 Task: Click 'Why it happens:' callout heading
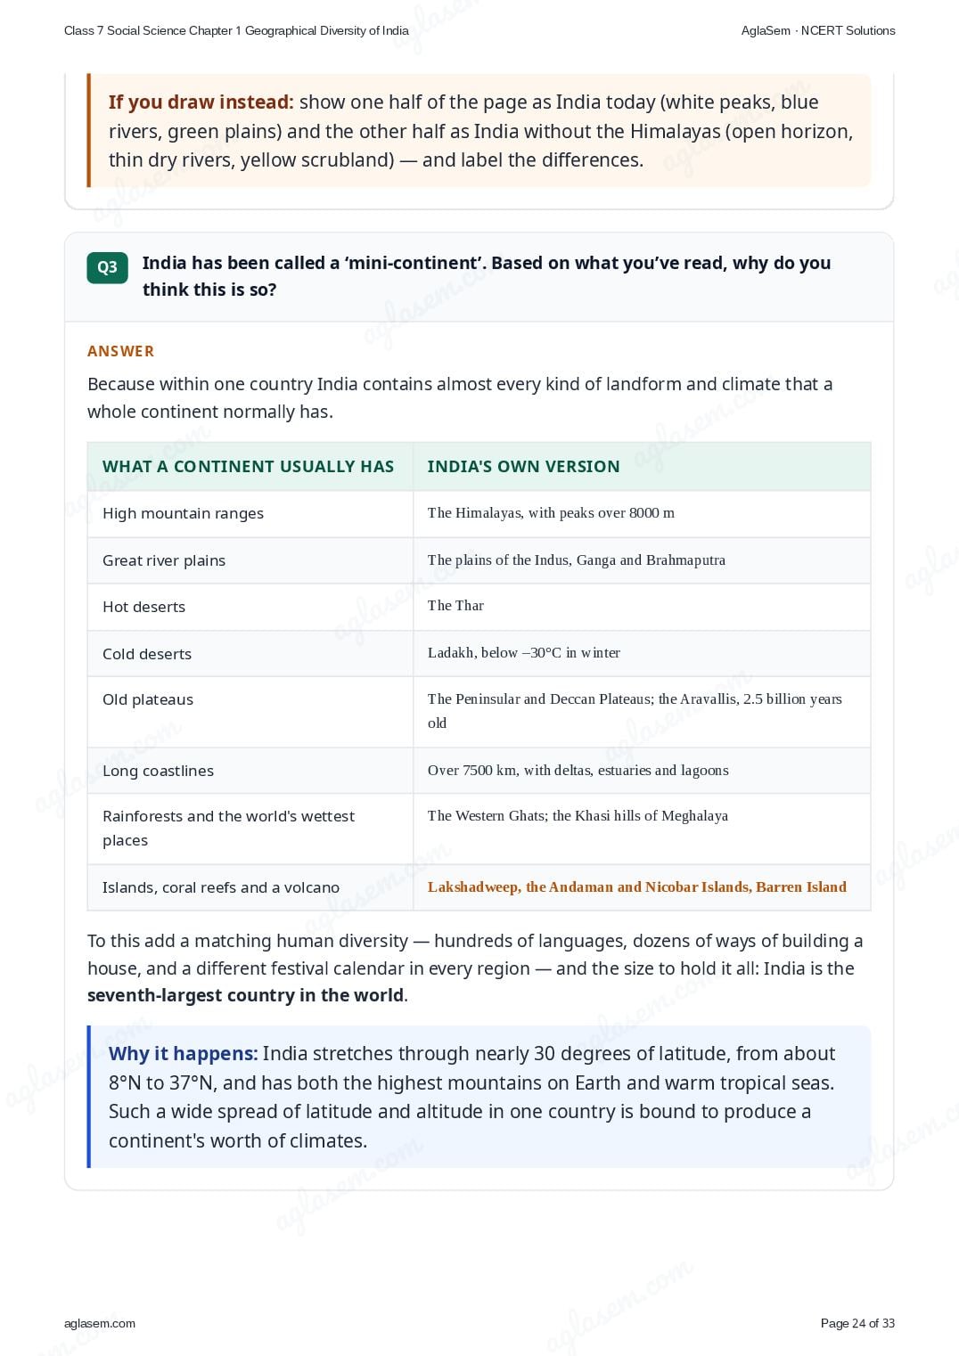pyautogui.click(x=183, y=1053)
